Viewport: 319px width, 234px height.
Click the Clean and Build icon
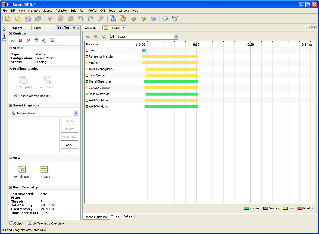(x=123, y=18)
